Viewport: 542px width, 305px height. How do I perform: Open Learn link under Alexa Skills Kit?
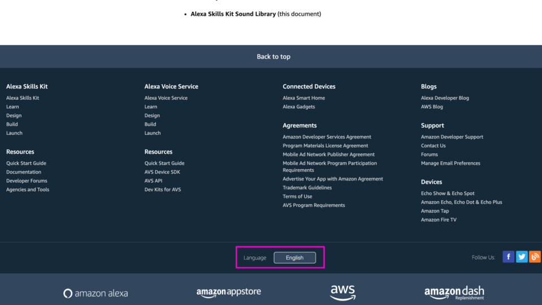click(12, 107)
